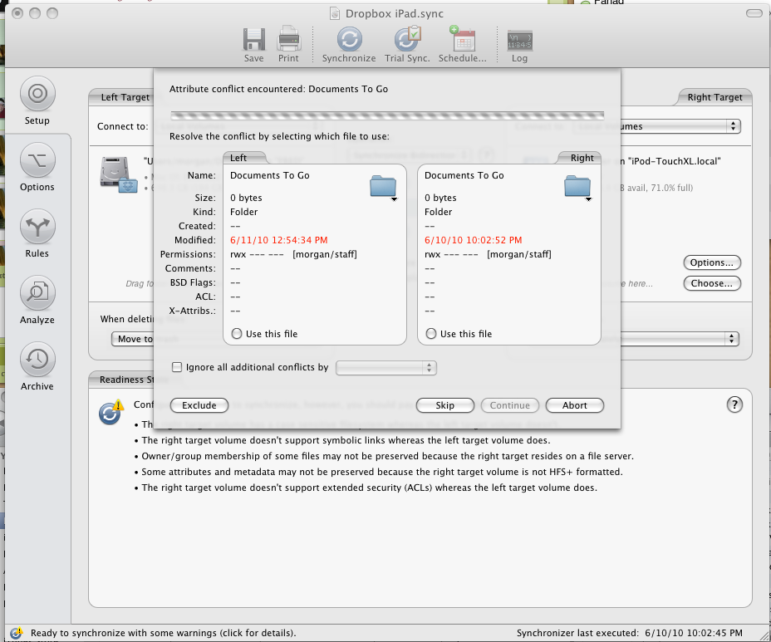Click the Readiness State tab header

click(127, 380)
